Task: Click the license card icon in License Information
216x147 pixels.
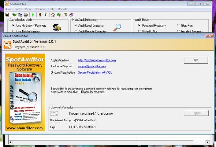Action: (54, 113)
